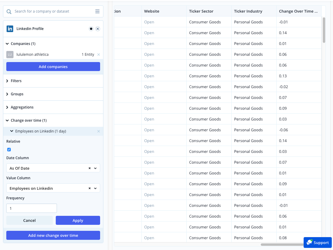Click the horizontal table scrollbar thumb
Screen dimensions: 333x250
pyautogui.click(x=282, y=245)
